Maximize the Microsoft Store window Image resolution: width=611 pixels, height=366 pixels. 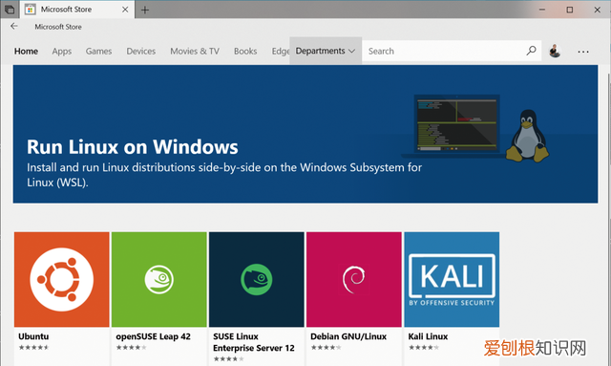[x=569, y=10]
